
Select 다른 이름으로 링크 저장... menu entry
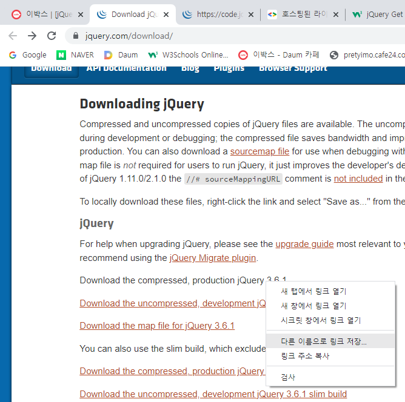[x=330, y=341]
